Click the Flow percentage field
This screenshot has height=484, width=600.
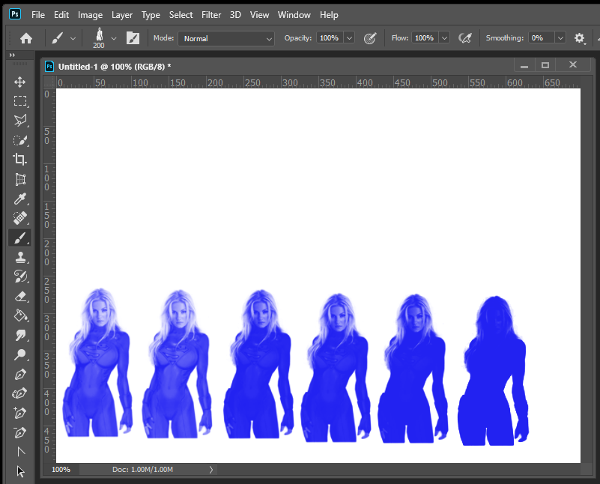tap(425, 37)
